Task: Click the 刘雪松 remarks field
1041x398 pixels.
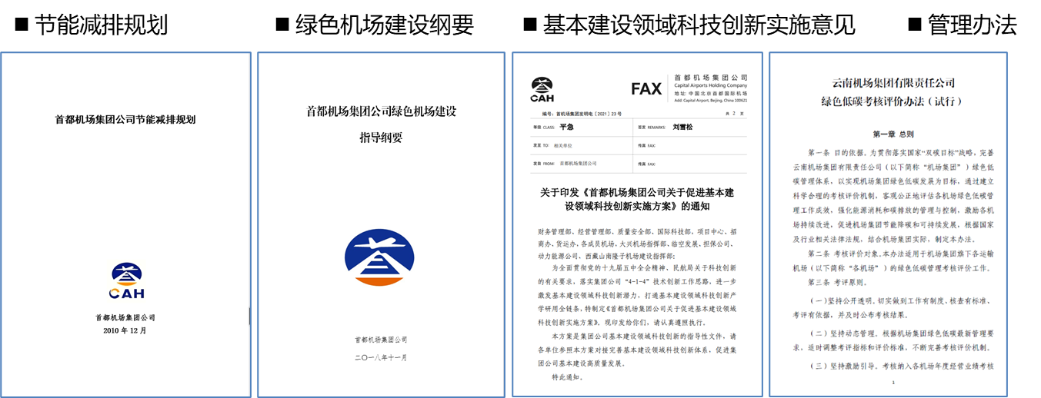Action: pos(682,127)
